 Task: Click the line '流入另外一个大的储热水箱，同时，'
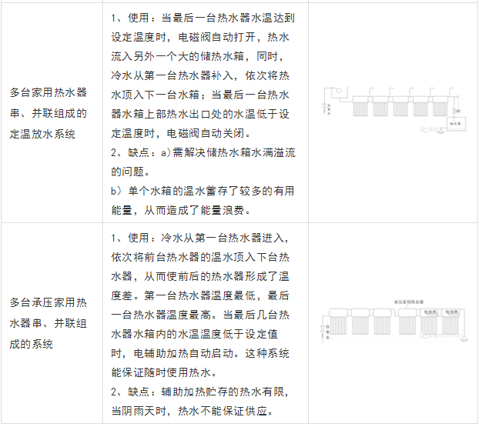tap(198, 56)
